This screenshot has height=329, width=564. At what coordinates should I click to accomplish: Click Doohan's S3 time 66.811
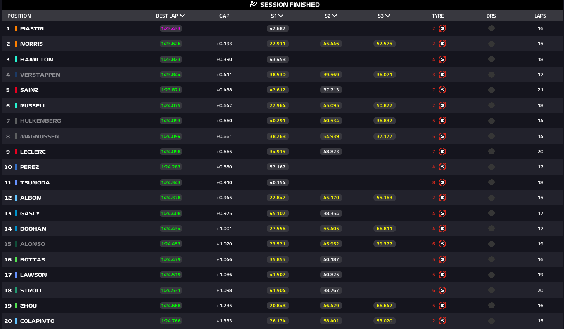coord(385,229)
